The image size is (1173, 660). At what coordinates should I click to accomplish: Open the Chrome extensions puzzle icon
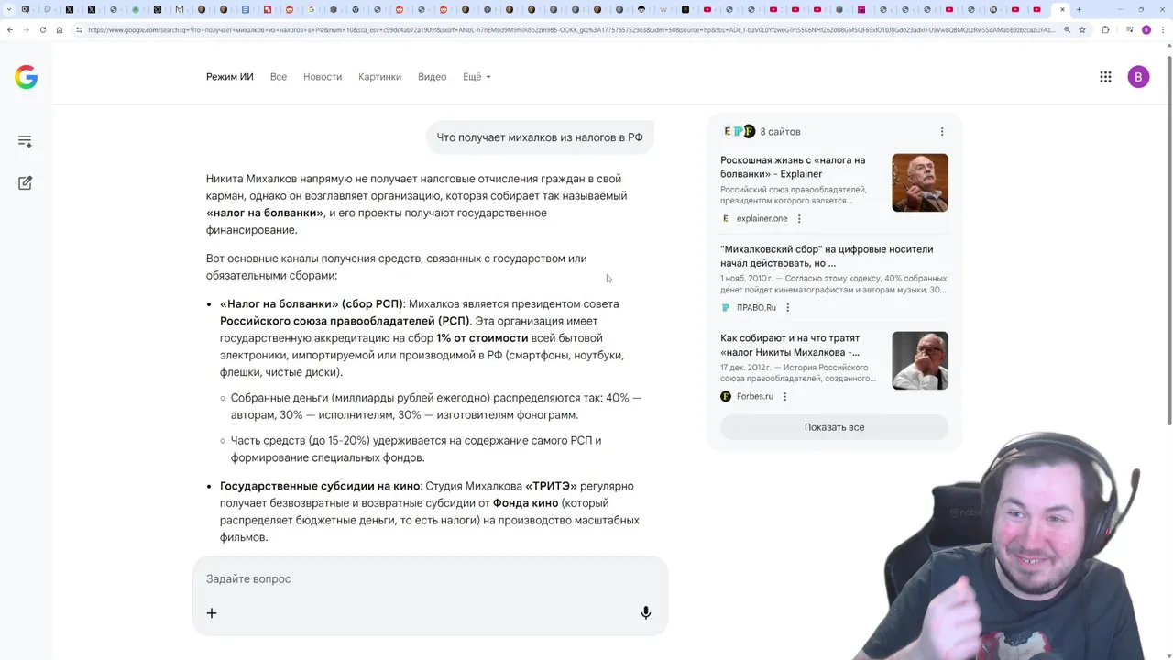[1105, 29]
